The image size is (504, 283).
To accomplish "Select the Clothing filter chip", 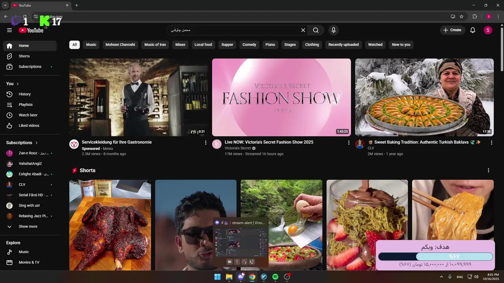I will click(x=312, y=45).
